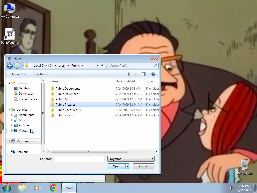257x193 pixels.
Task: Expand the Music library triangle
Action: tap(12, 120)
